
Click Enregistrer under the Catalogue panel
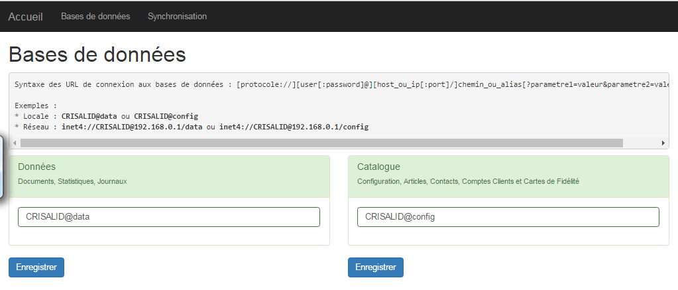tap(375, 267)
